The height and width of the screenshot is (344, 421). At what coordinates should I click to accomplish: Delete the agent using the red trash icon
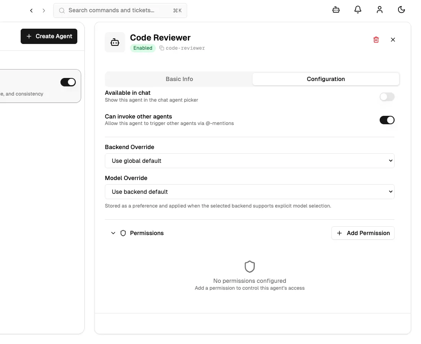376,39
